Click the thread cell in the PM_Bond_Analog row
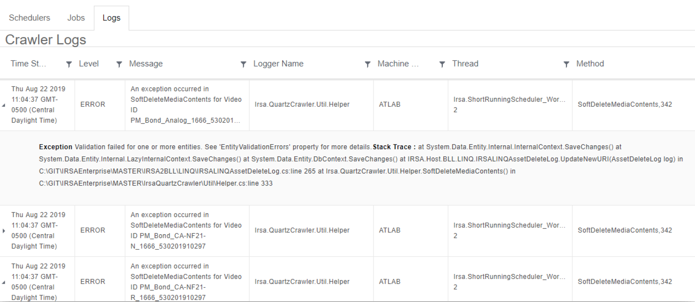Viewport: 695px width, 302px height. pyautogui.click(x=509, y=105)
